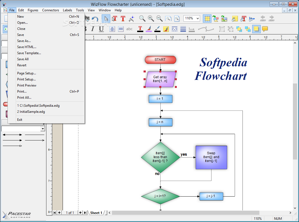Click the figure properties wrench icon
This screenshot has height=222, width=299.
(235, 19)
